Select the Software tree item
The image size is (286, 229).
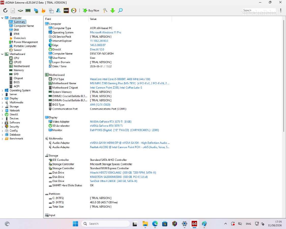pos(12,123)
